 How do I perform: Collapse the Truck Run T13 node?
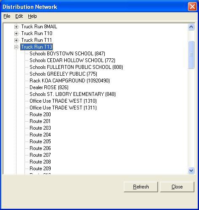16,47
